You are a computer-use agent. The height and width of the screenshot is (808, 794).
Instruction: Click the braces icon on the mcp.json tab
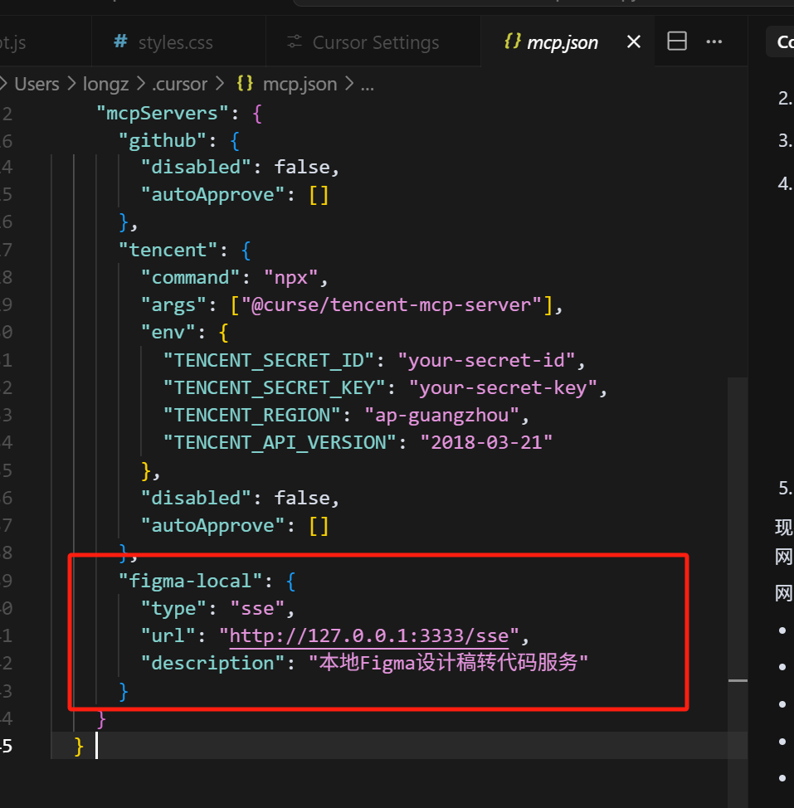click(513, 42)
